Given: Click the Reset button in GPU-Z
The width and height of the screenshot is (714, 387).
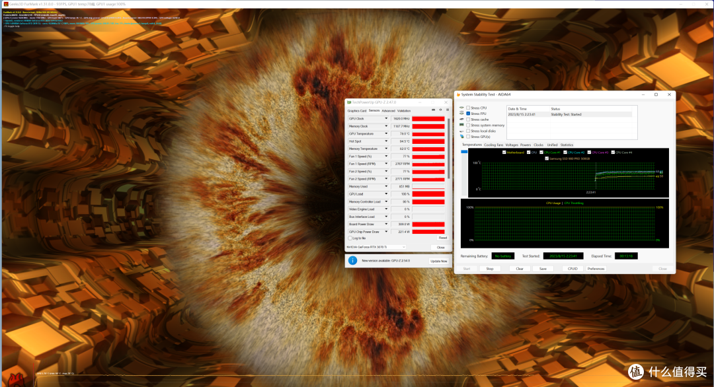Looking at the screenshot, I should 442,238.
